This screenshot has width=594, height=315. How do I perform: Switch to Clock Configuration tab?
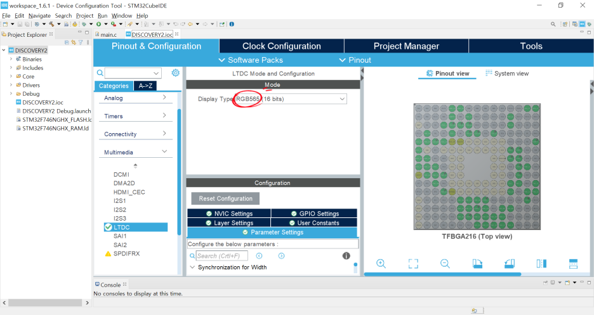(x=282, y=46)
